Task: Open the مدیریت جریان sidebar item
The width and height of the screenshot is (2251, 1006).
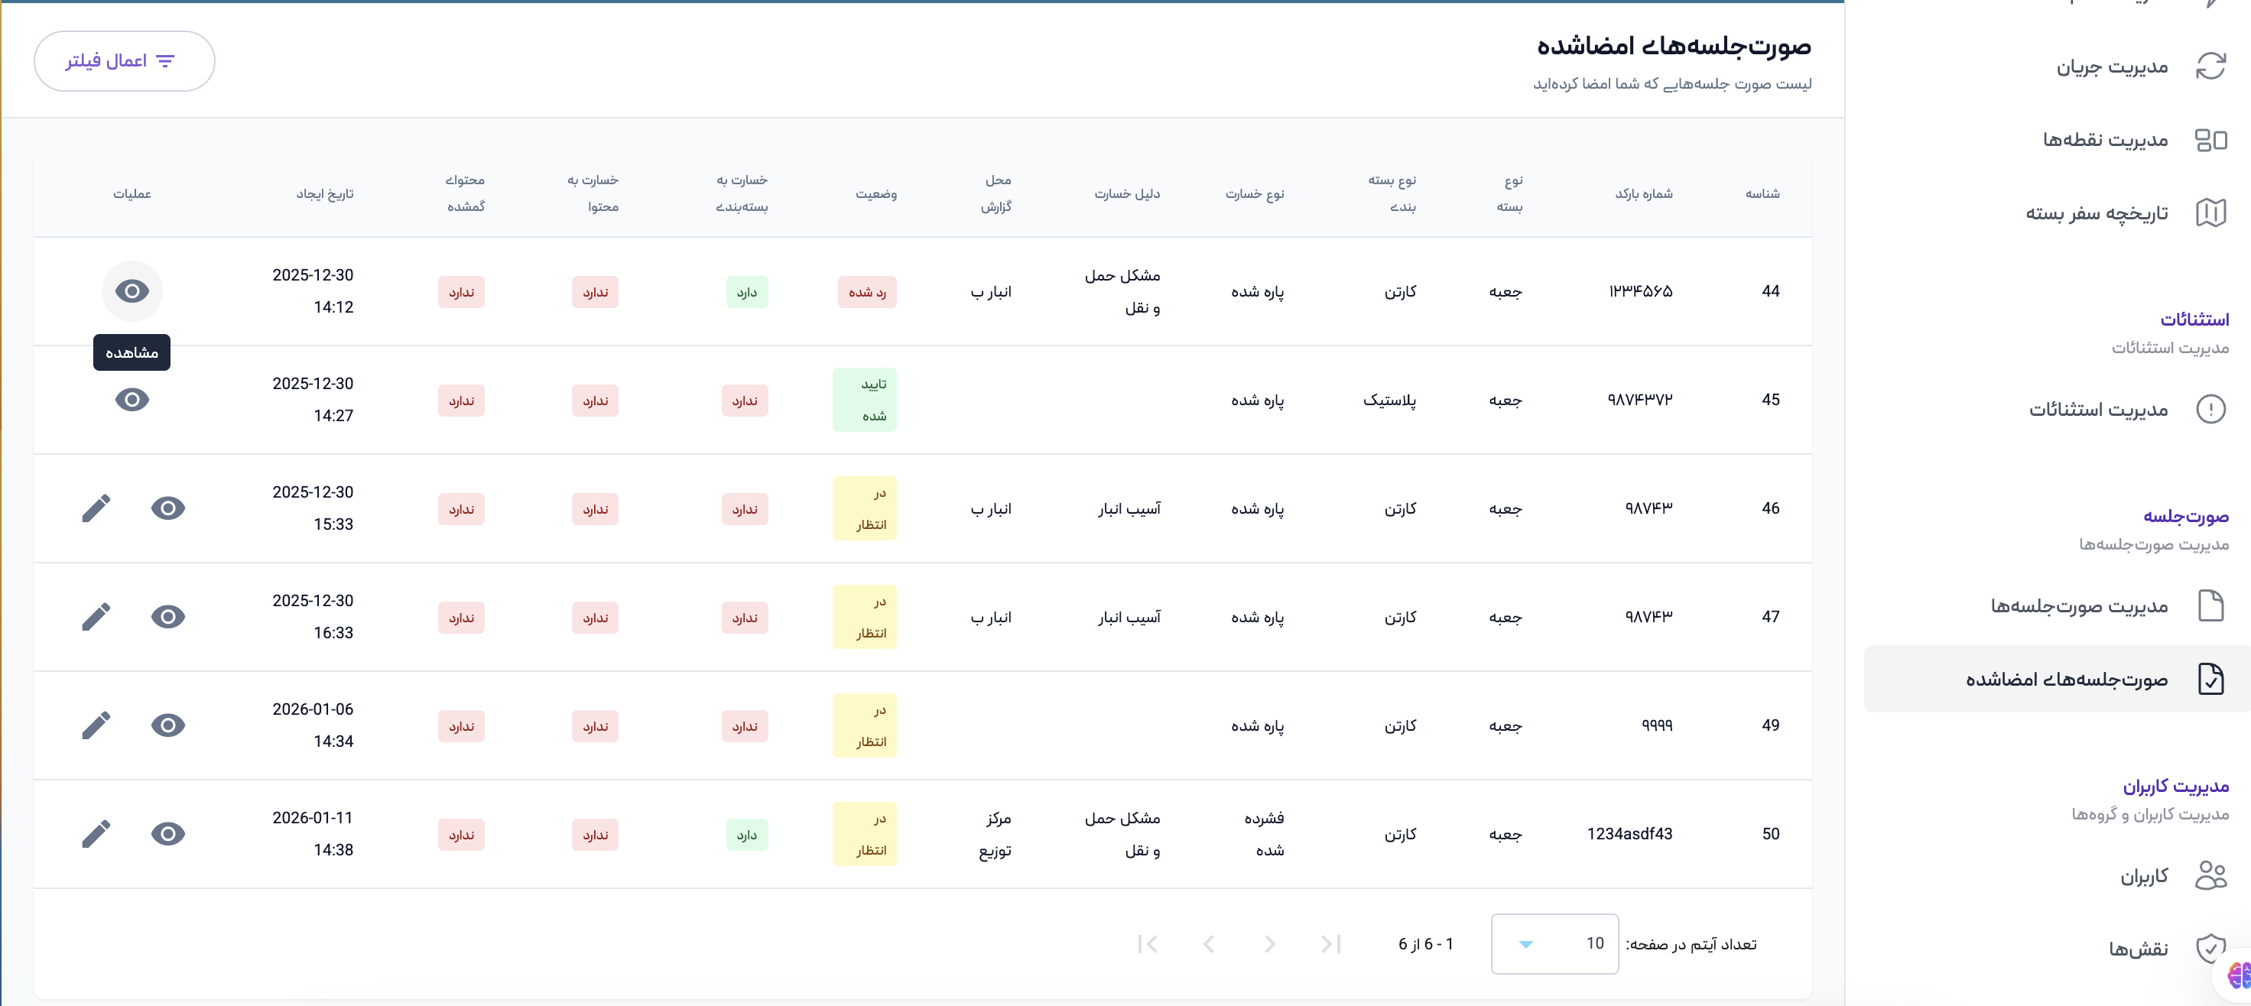Action: [2111, 67]
